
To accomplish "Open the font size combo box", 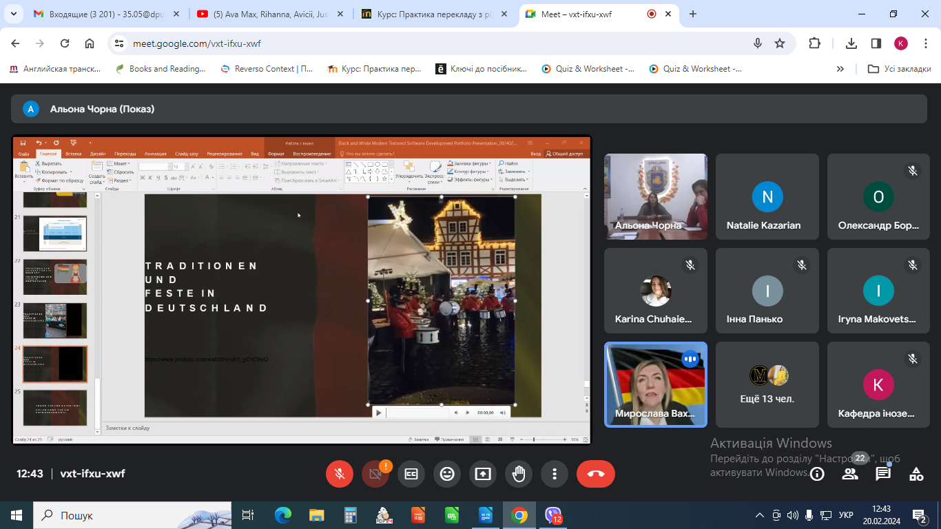I will 180,167.
